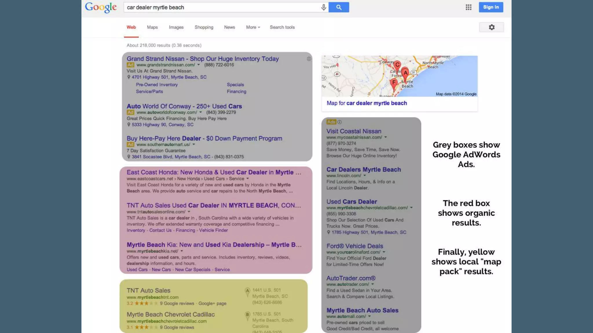Click map pin B beside Myrtle Beach Chevrolet
The image size is (593, 333).
[x=247, y=315]
